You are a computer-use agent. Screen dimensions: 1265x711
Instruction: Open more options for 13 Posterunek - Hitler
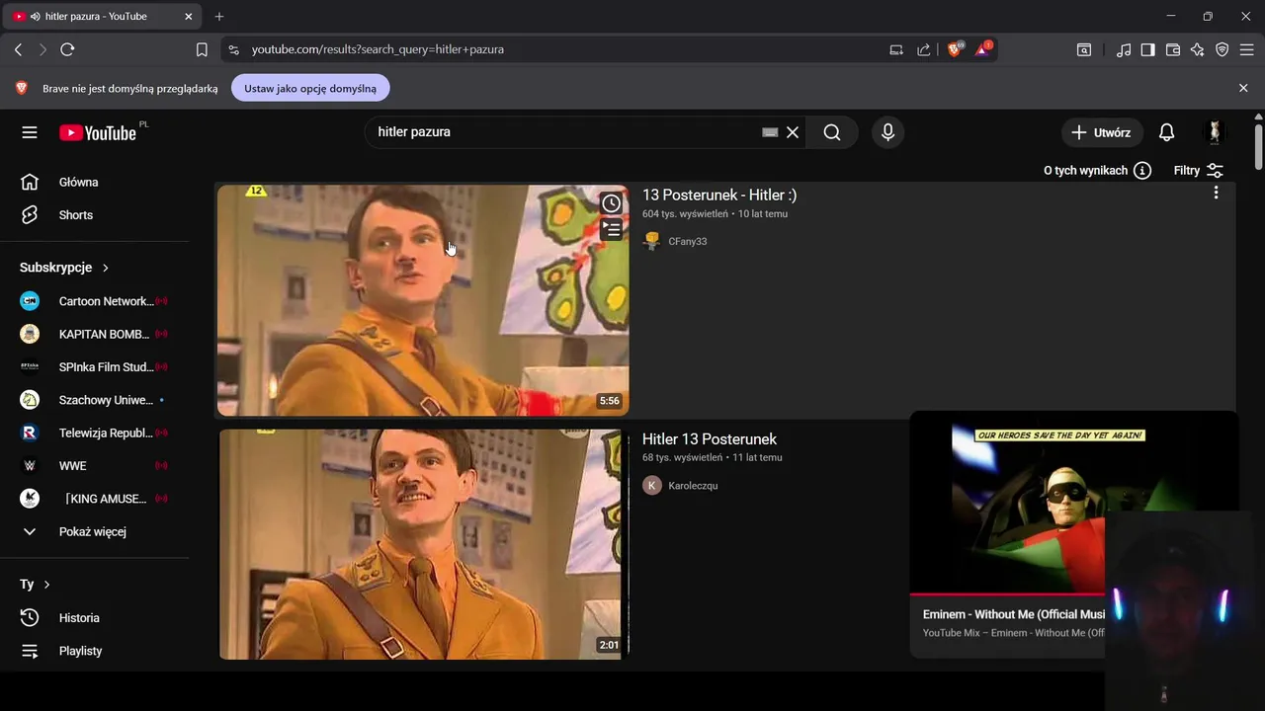pos(1216,193)
